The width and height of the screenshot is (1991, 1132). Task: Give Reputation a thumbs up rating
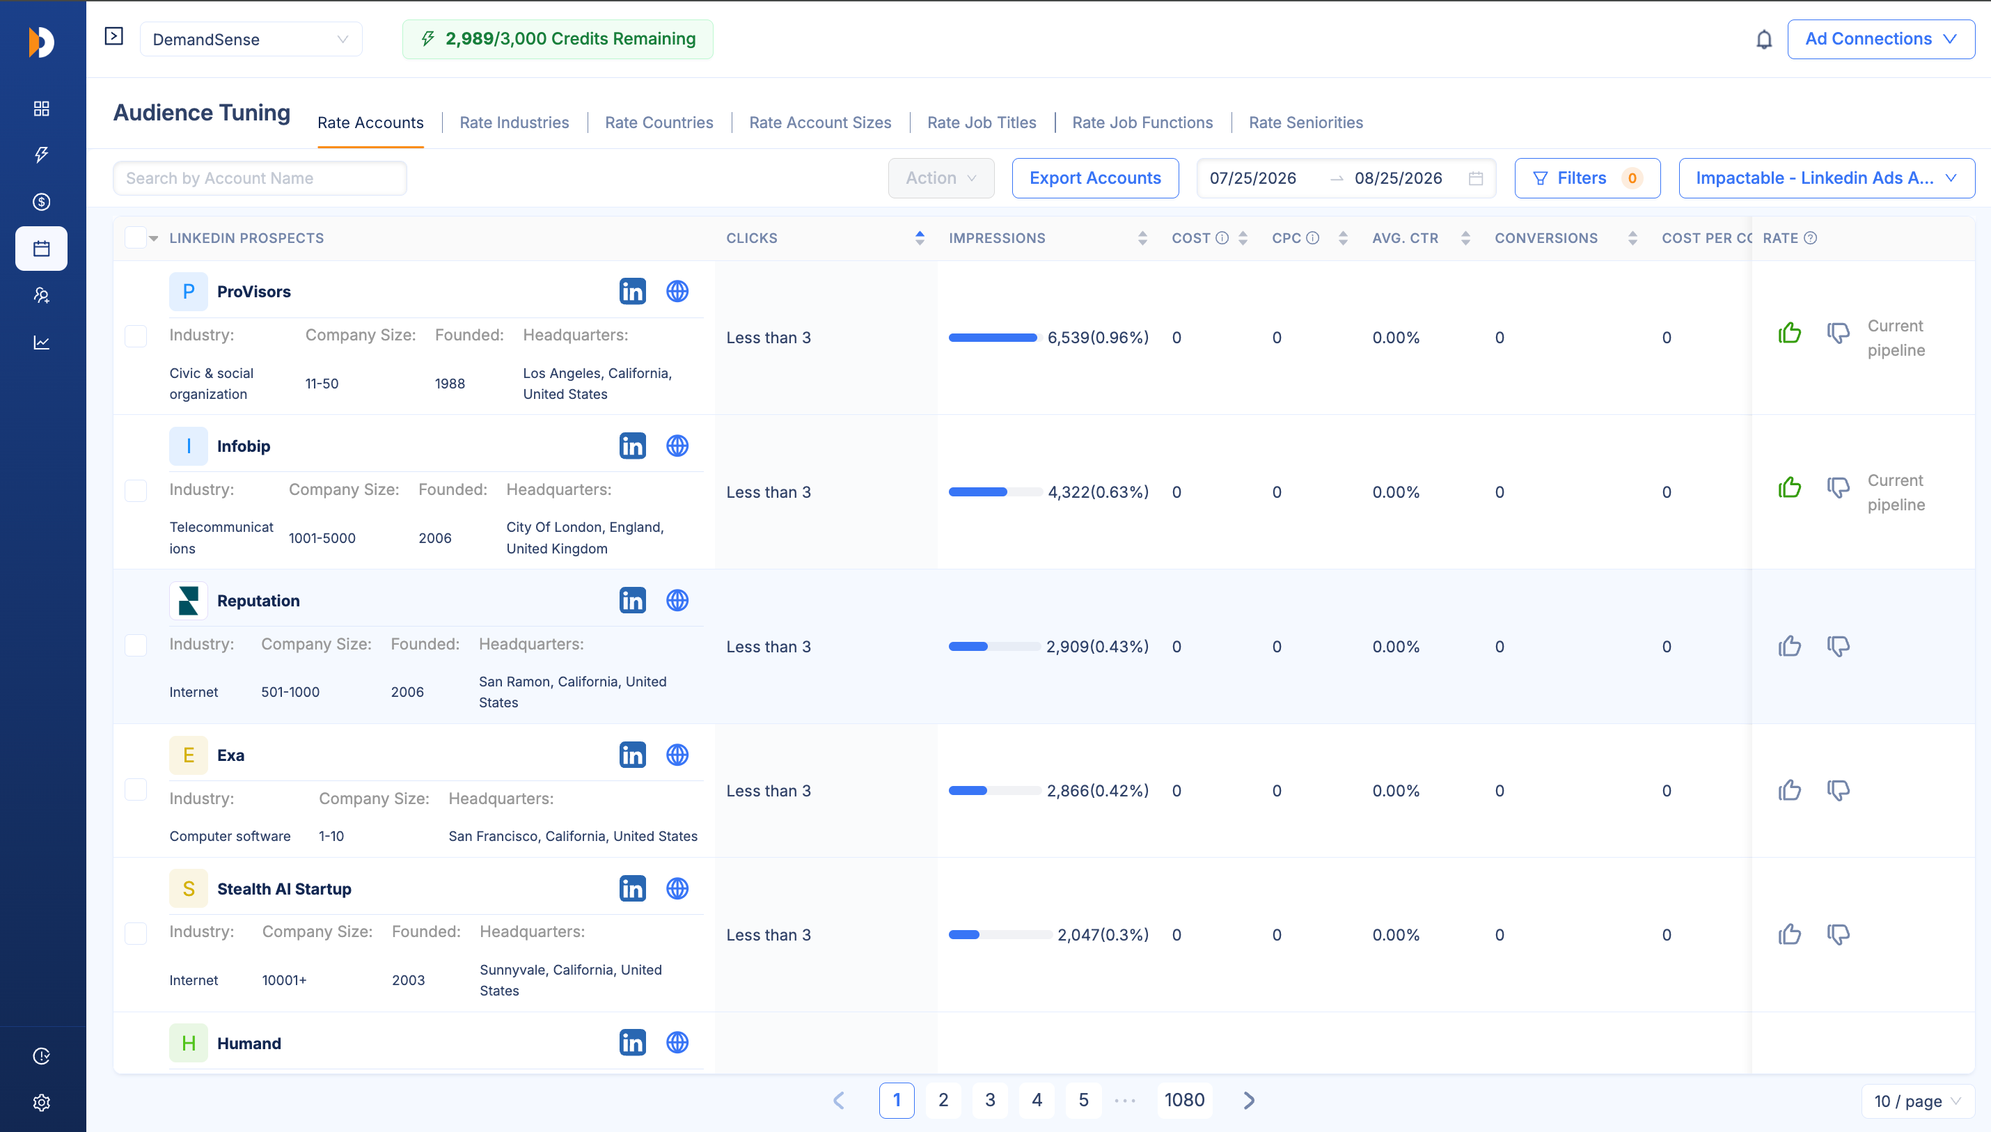1790,646
